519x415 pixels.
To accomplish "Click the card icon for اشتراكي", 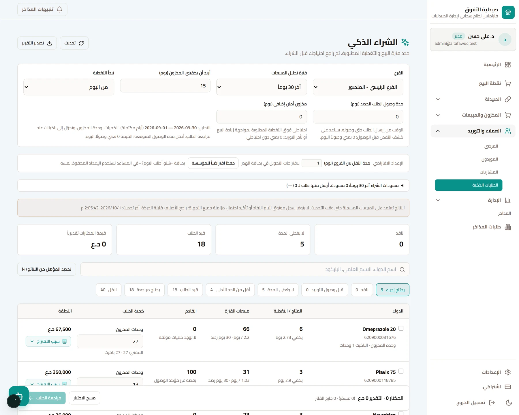I will (x=508, y=387).
